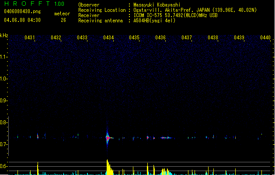Click the meteor echo just after 0431
The image size is (275, 175).
[x=38, y=136]
